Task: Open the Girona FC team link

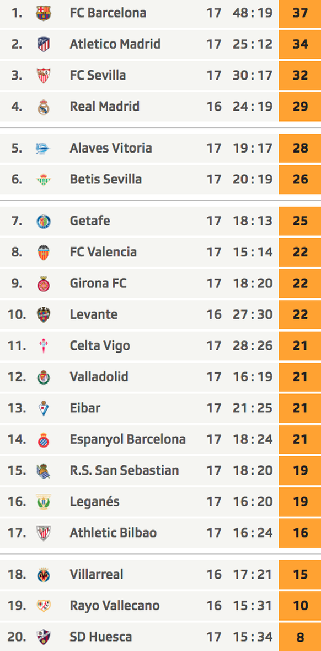Action: click(98, 283)
